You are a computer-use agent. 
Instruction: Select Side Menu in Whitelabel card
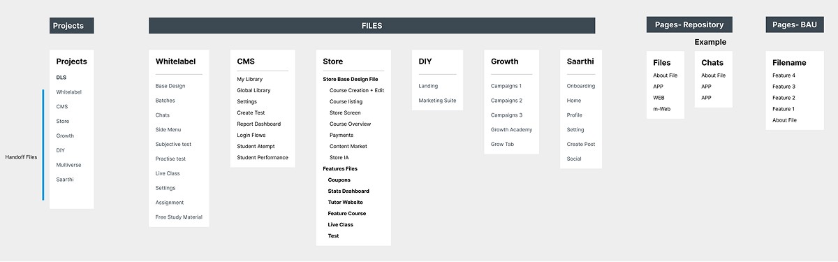(168, 130)
